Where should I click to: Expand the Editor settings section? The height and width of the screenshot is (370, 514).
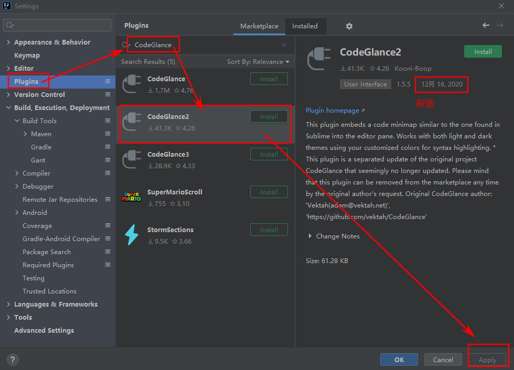coord(8,68)
